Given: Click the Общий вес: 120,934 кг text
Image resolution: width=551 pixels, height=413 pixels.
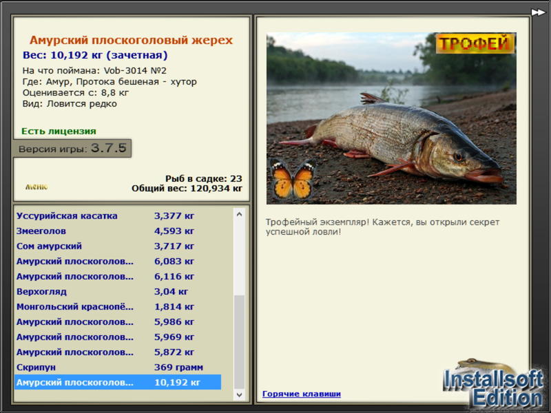Looking at the screenshot, I should [187, 188].
